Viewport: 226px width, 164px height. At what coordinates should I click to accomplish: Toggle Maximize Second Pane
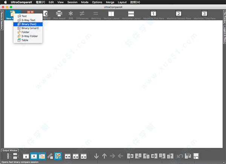(x=179, y=15)
